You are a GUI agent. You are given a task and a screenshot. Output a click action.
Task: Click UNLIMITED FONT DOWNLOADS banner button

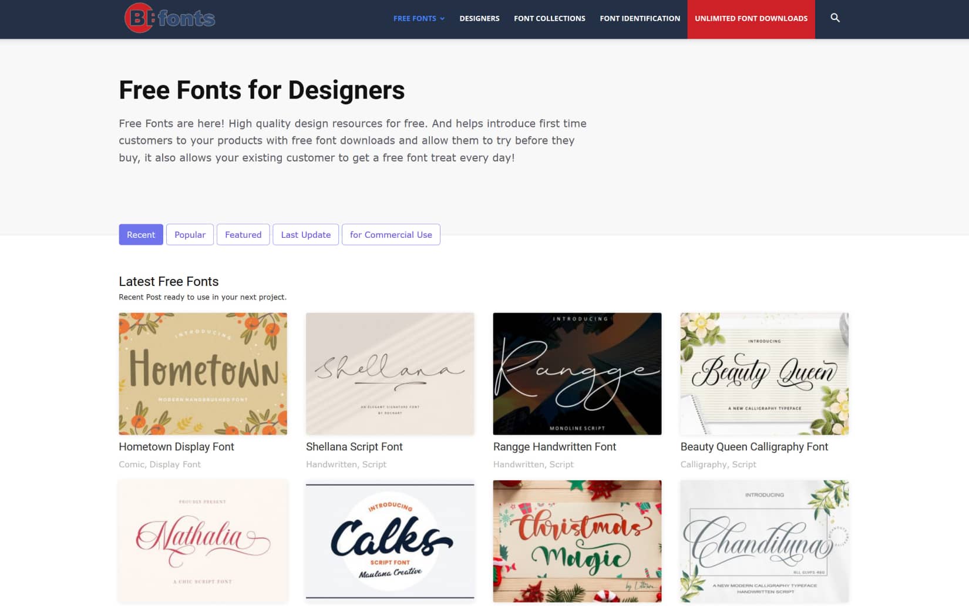pos(751,18)
